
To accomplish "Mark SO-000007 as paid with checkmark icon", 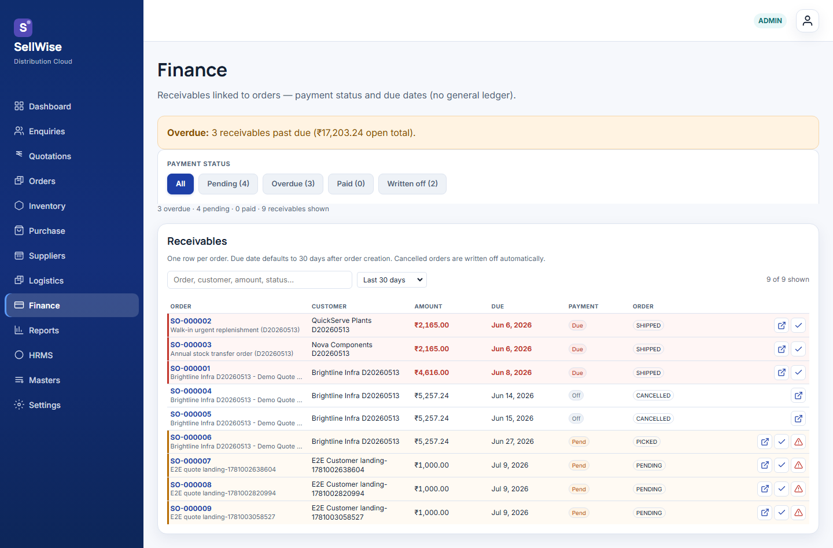I will 782,465.
